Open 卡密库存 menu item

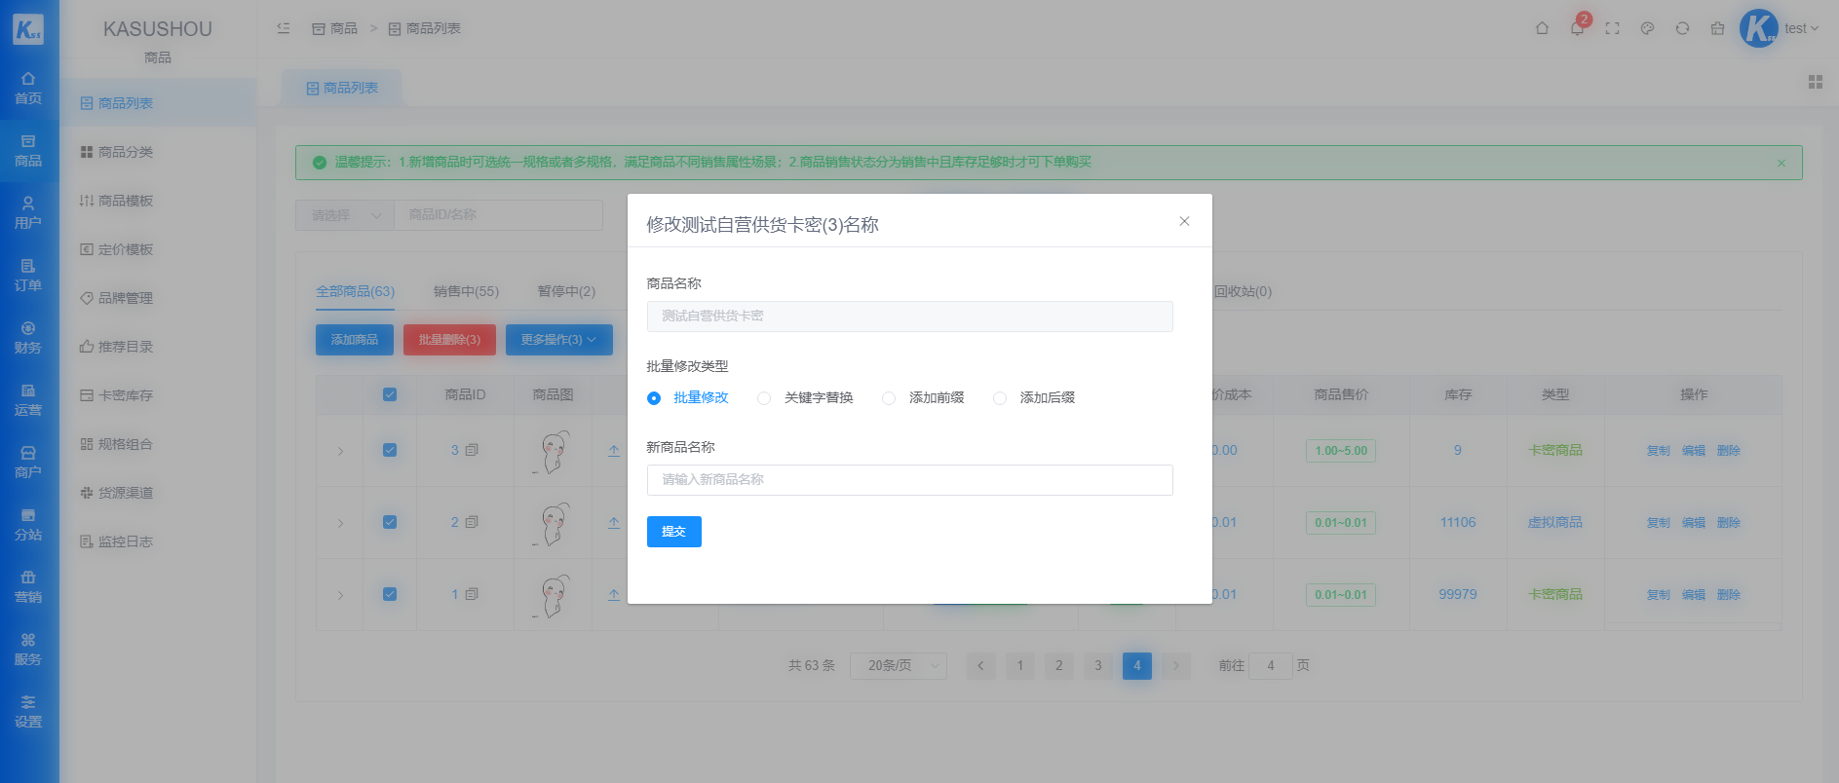point(158,395)
